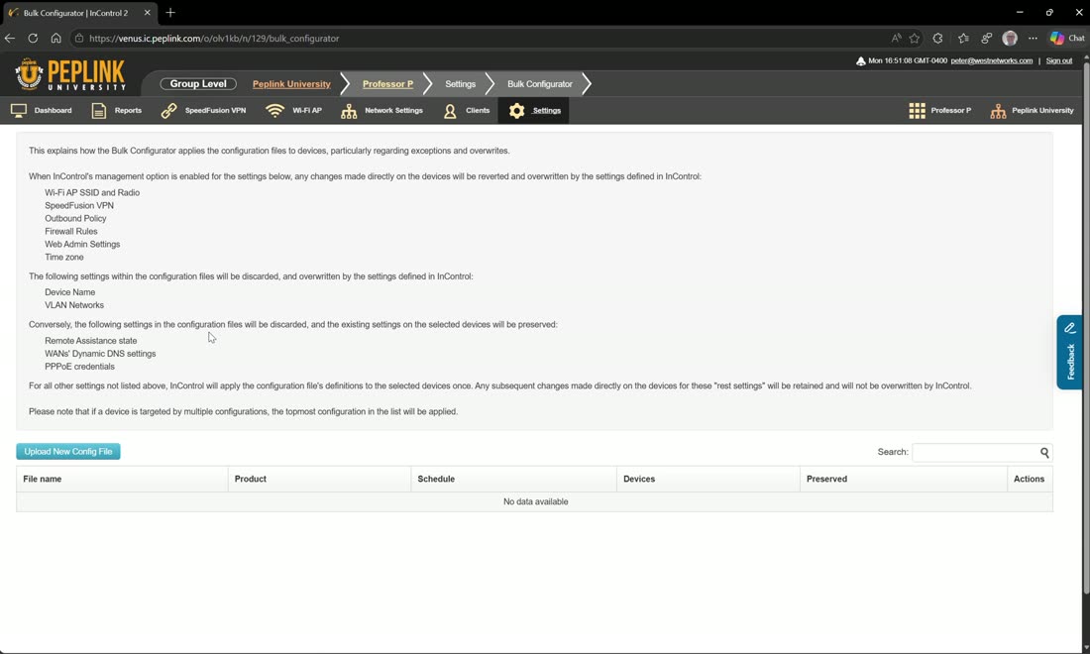This screenshot has width=1090, height=654.
Task: Open the Clients person icon
Action: click(450, 111)
